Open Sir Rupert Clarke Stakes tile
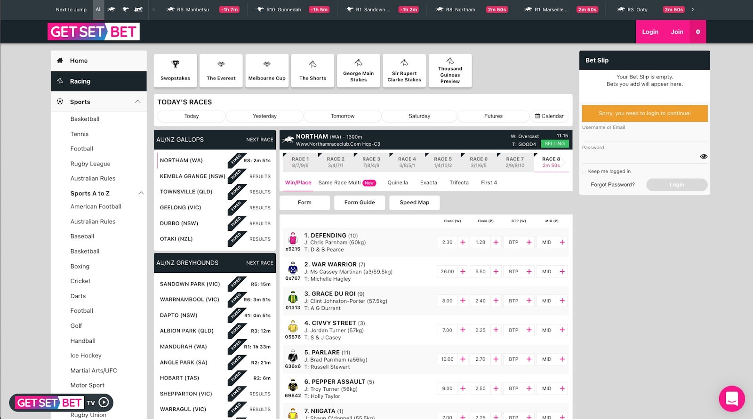 click(404, 71)
